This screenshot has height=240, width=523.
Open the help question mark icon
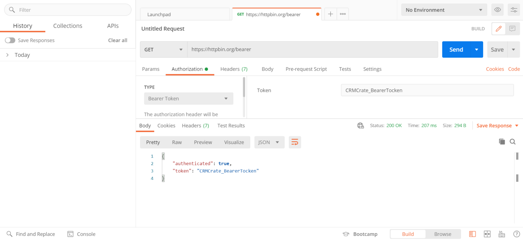click(x=516, y=234)
